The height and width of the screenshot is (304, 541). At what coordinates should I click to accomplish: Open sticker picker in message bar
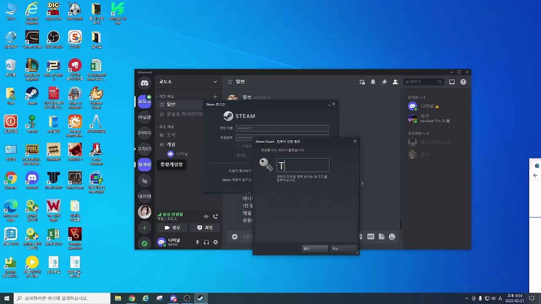[381, 236]
